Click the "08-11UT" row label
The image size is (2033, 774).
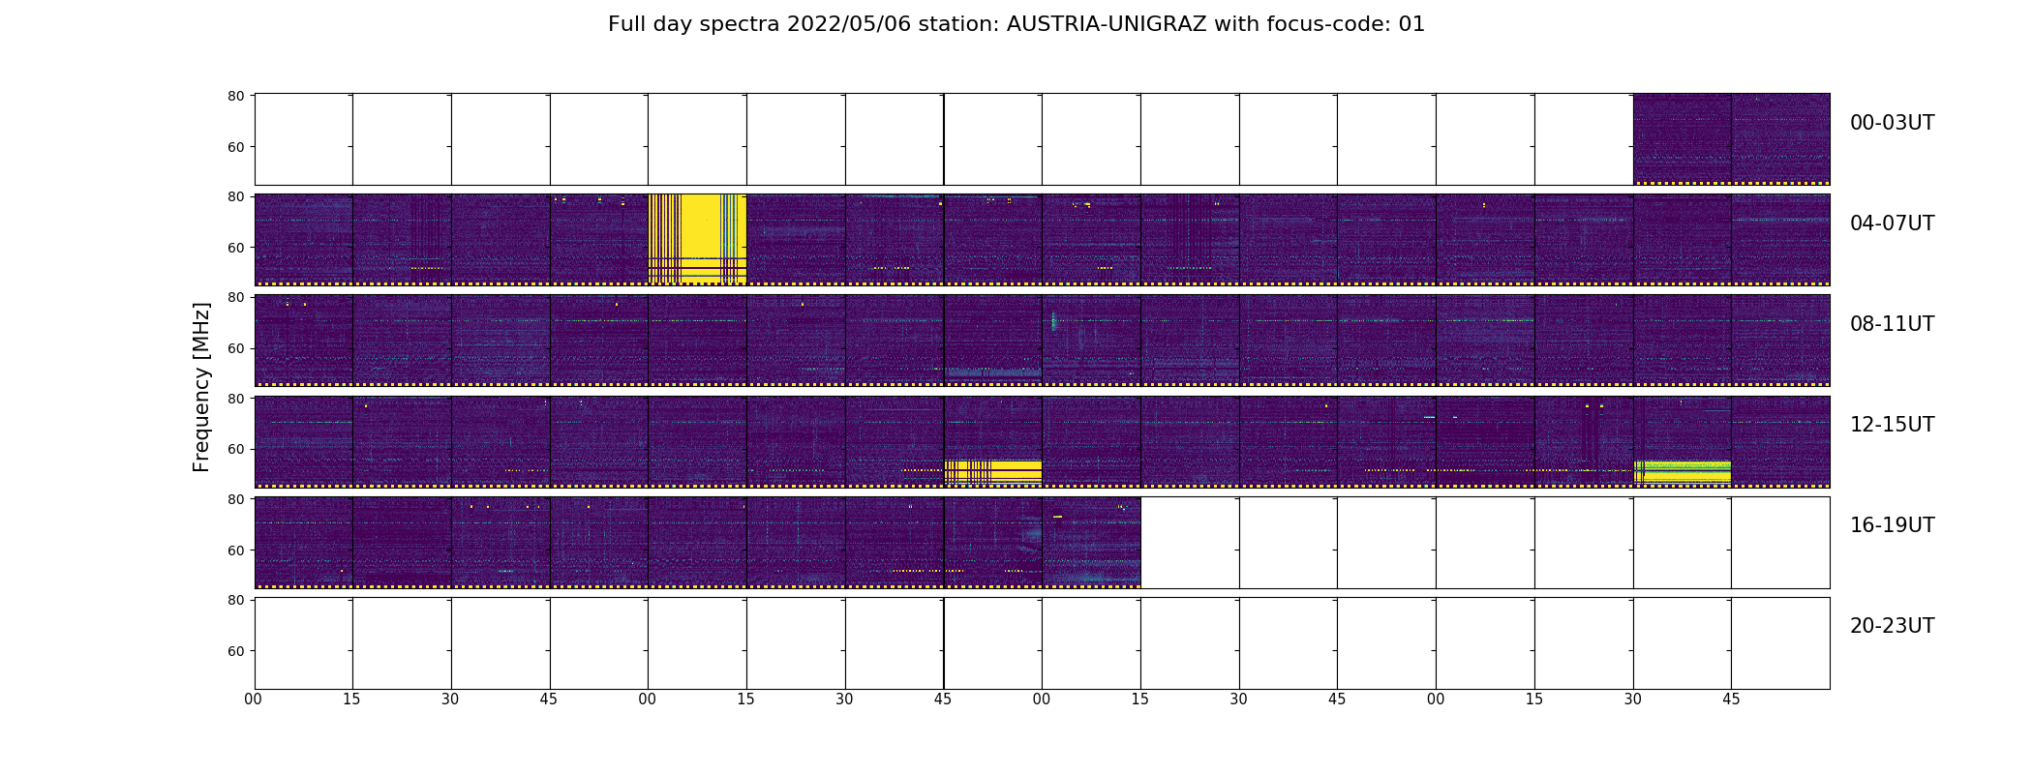(x=1892, y=324)
